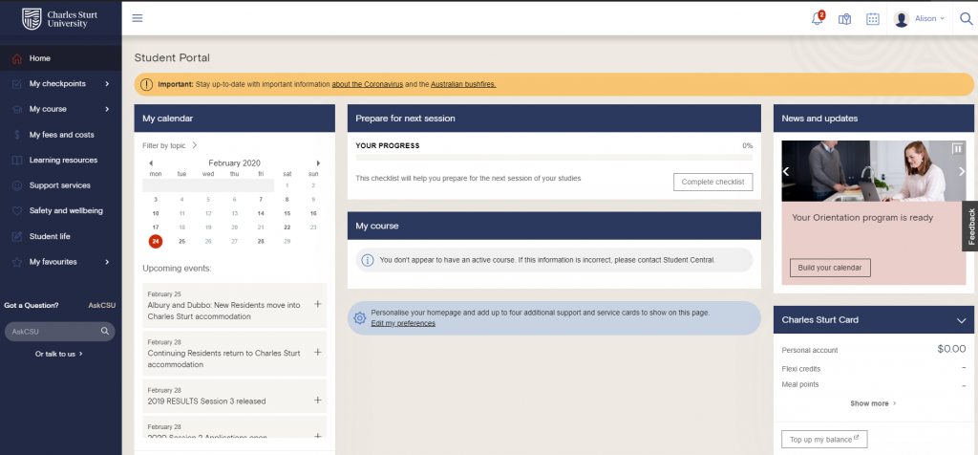Click the AskCSU link

point(101,305)
